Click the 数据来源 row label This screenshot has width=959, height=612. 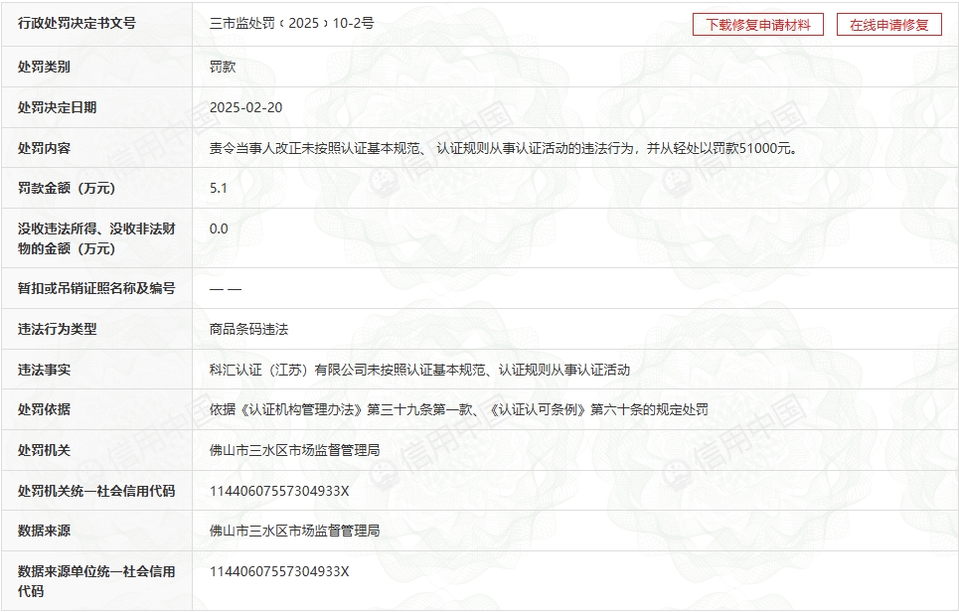[44, 531]
